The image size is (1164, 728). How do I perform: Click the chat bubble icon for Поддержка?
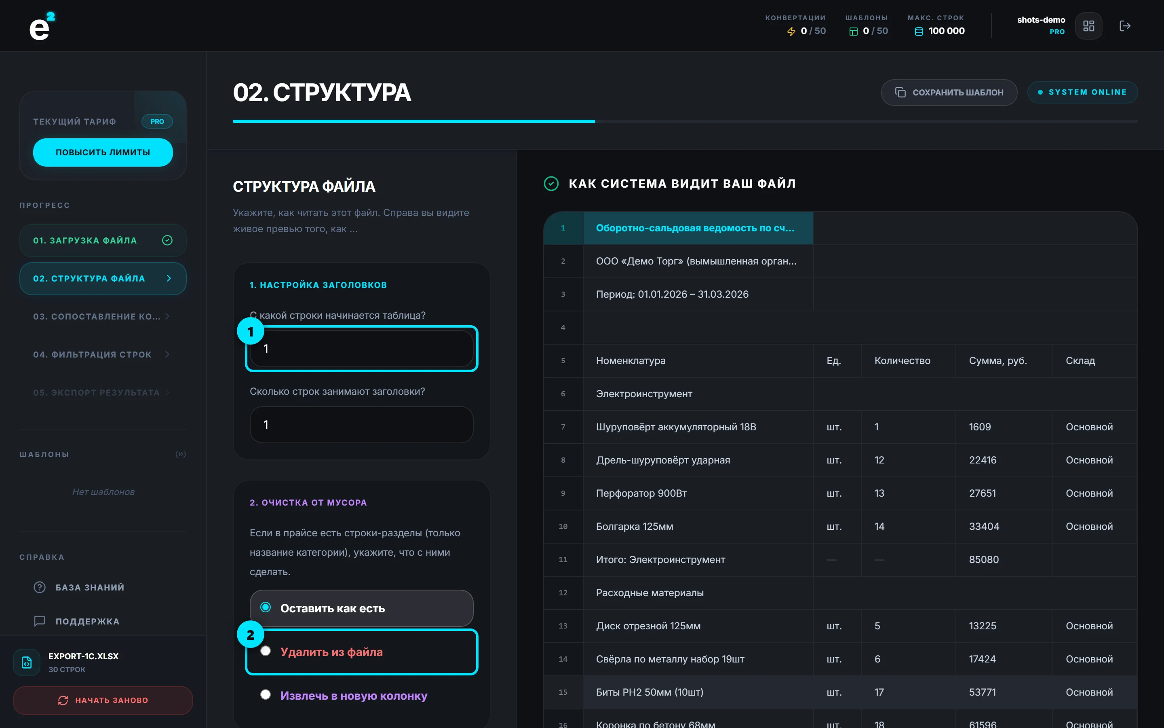tap(40, 621)
